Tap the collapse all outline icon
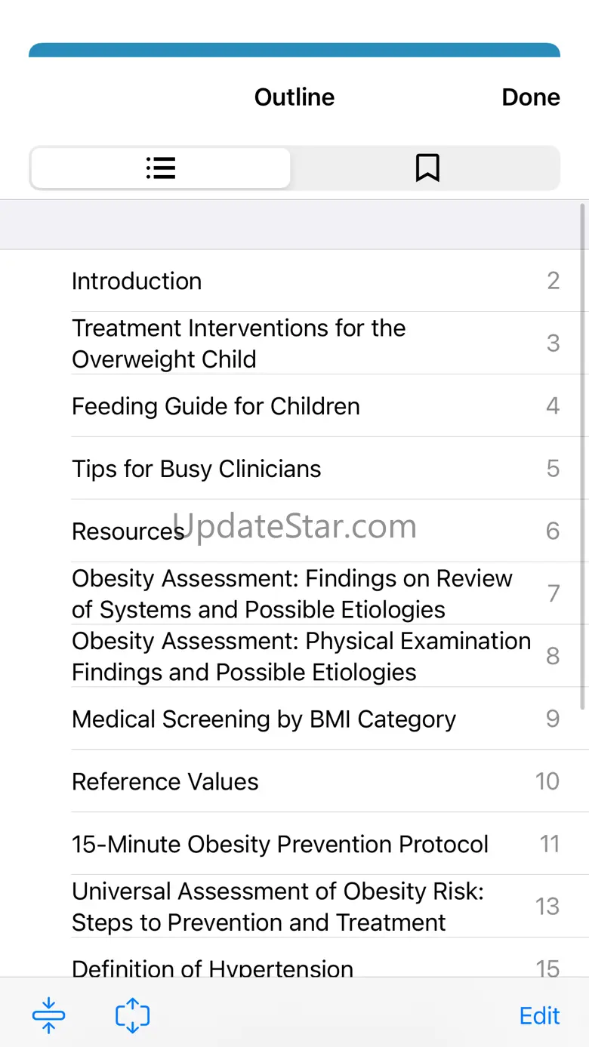The image size is (589, 1047). [x=48, y=1015]
